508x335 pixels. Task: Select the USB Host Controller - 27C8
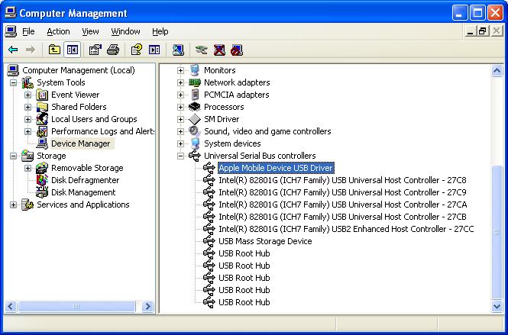click(x=342, y=180)
